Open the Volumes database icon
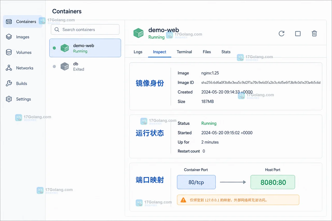 (9, 52)
